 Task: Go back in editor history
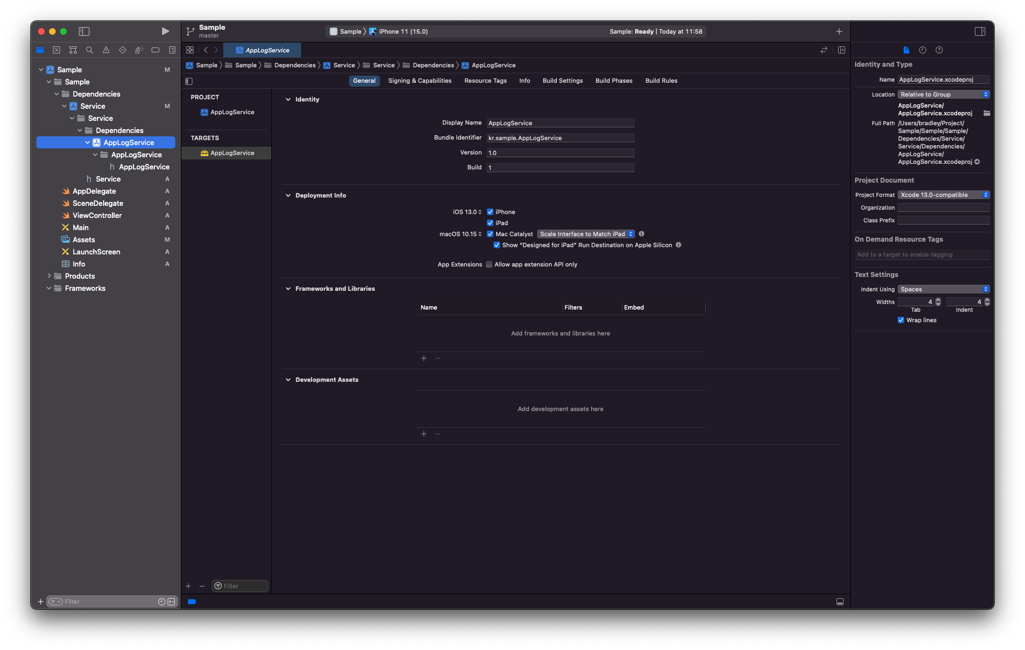[206, 50]
